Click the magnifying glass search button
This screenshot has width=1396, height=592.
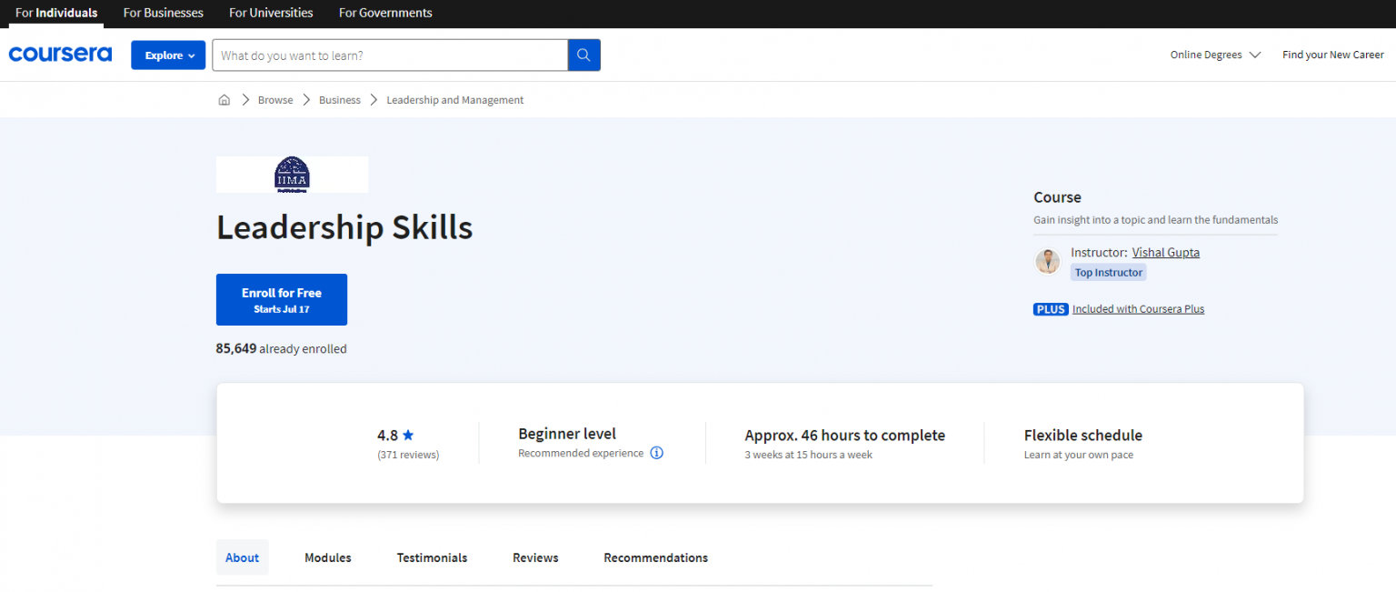(x=583, y=55)
